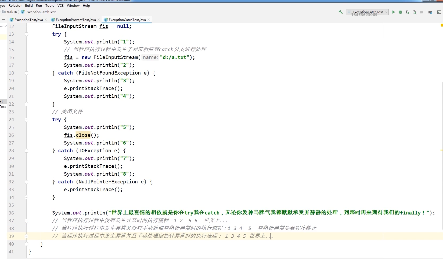Click line number 26 in the gutter
Image resolution: width=443 pixels, height=259 pixels.
(x=11, y=135)
